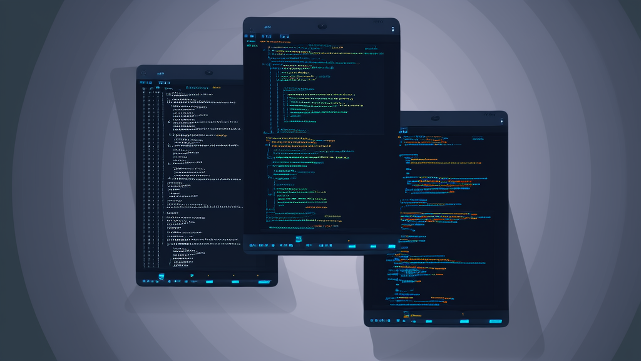Click the line number gutter in the left editor
The image size is (641, 361).
point(146,175)
